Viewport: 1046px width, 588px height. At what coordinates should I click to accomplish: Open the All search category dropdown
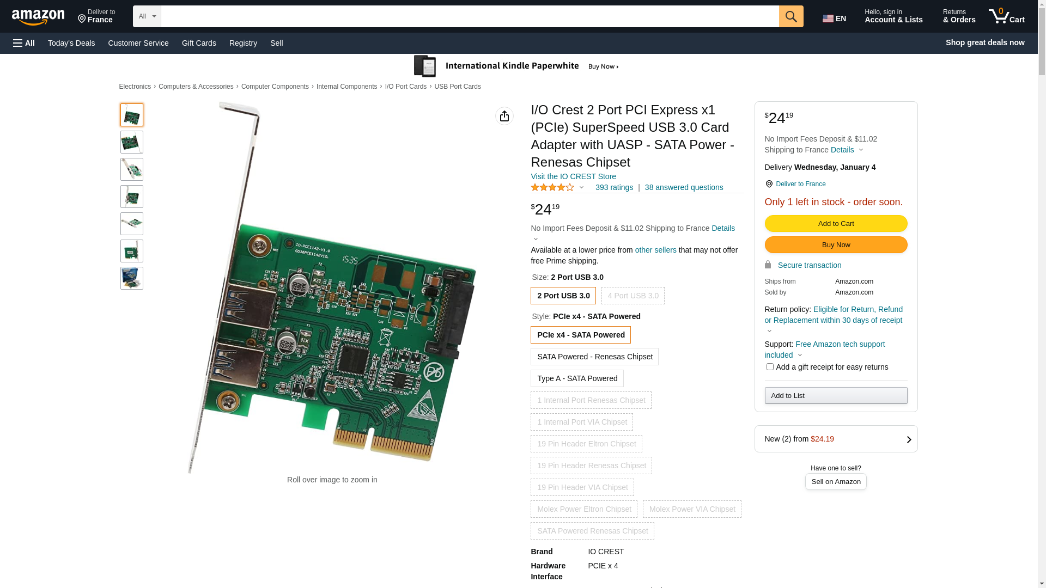(x=147, y=16)
